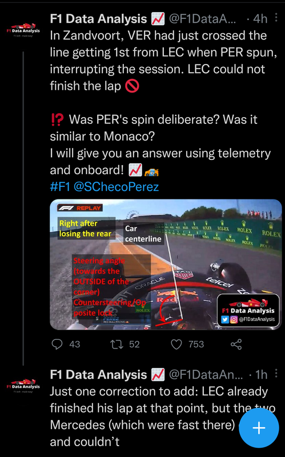
Task: Follow the #F1 hashtag link
Action: coord(60,187)
